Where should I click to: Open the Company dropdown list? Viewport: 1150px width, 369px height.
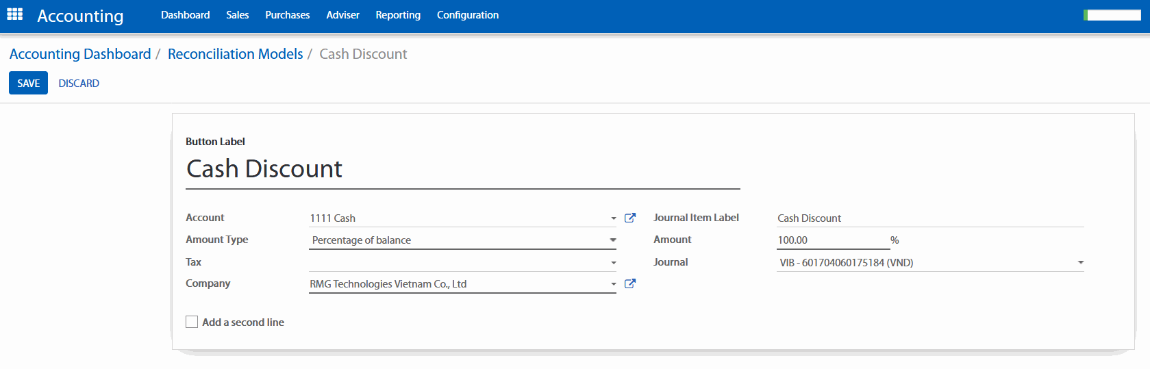point(613,284)
